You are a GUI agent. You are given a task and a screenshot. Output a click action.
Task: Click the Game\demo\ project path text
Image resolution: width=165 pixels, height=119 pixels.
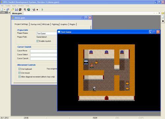(42, 37)
